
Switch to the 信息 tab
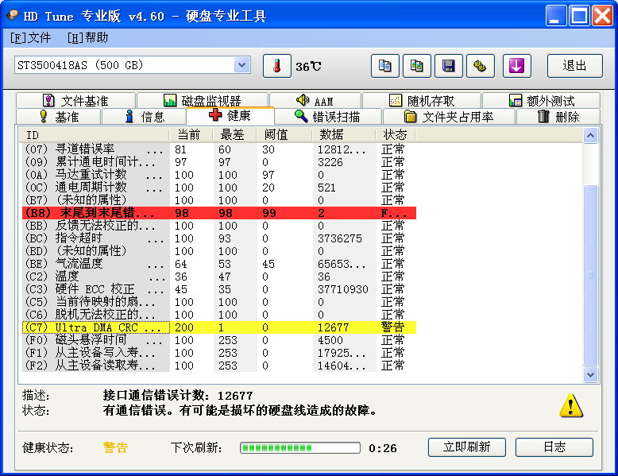pos(144,117)
